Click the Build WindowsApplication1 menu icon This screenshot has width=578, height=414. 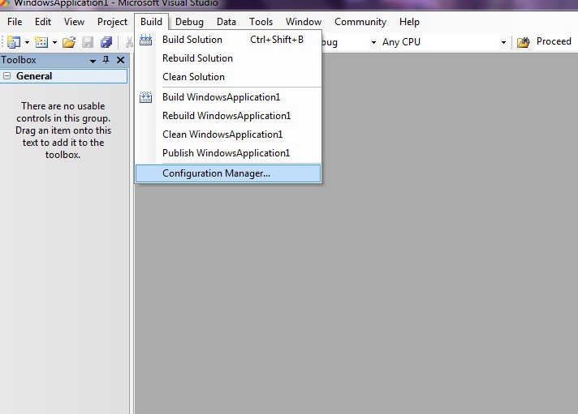[145, 97]
